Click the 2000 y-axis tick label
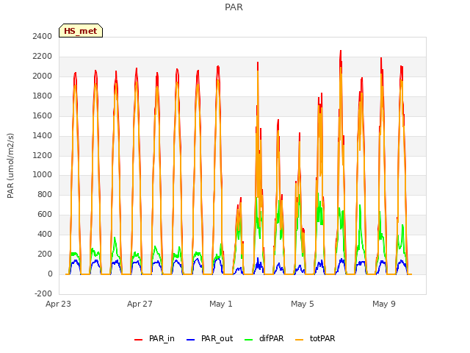The height and width of the screenshot is (353, 470). pyautogui.click(x=43, y=76)
